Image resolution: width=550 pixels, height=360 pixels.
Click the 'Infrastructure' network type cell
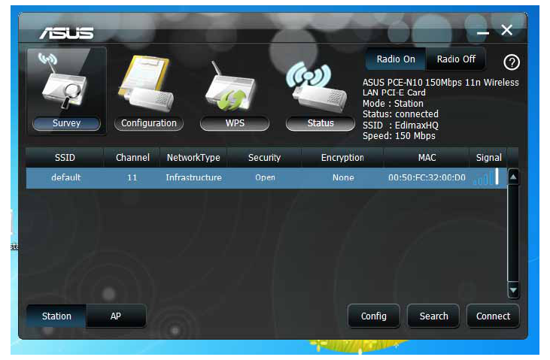193,177
